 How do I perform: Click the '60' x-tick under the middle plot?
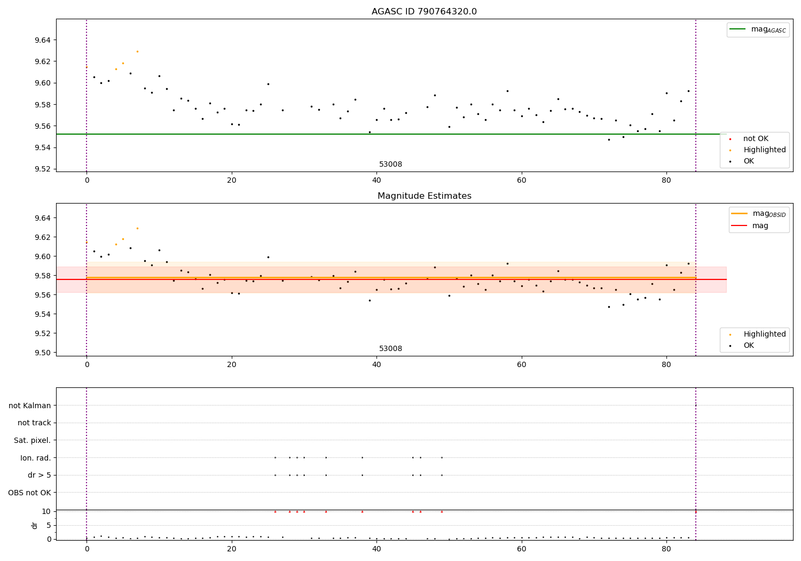[521, 365]
